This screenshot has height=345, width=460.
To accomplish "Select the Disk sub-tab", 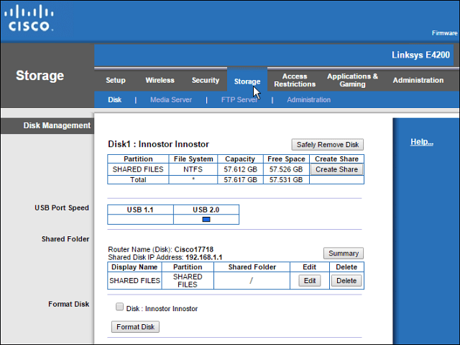I will coord(114,100).
